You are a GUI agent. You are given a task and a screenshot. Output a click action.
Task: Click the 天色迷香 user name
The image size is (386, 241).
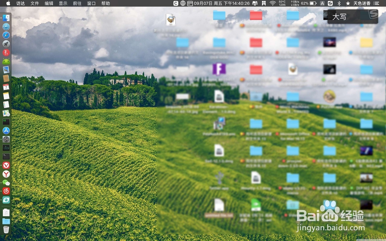tap(362, 3)
